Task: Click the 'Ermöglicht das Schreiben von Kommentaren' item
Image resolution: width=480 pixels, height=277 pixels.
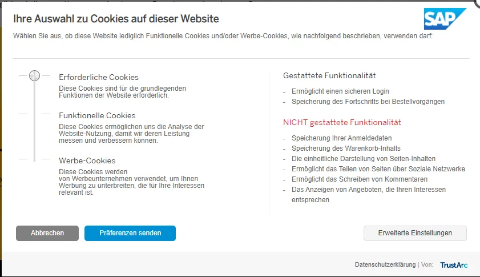Action: click(x=360, y=179)
